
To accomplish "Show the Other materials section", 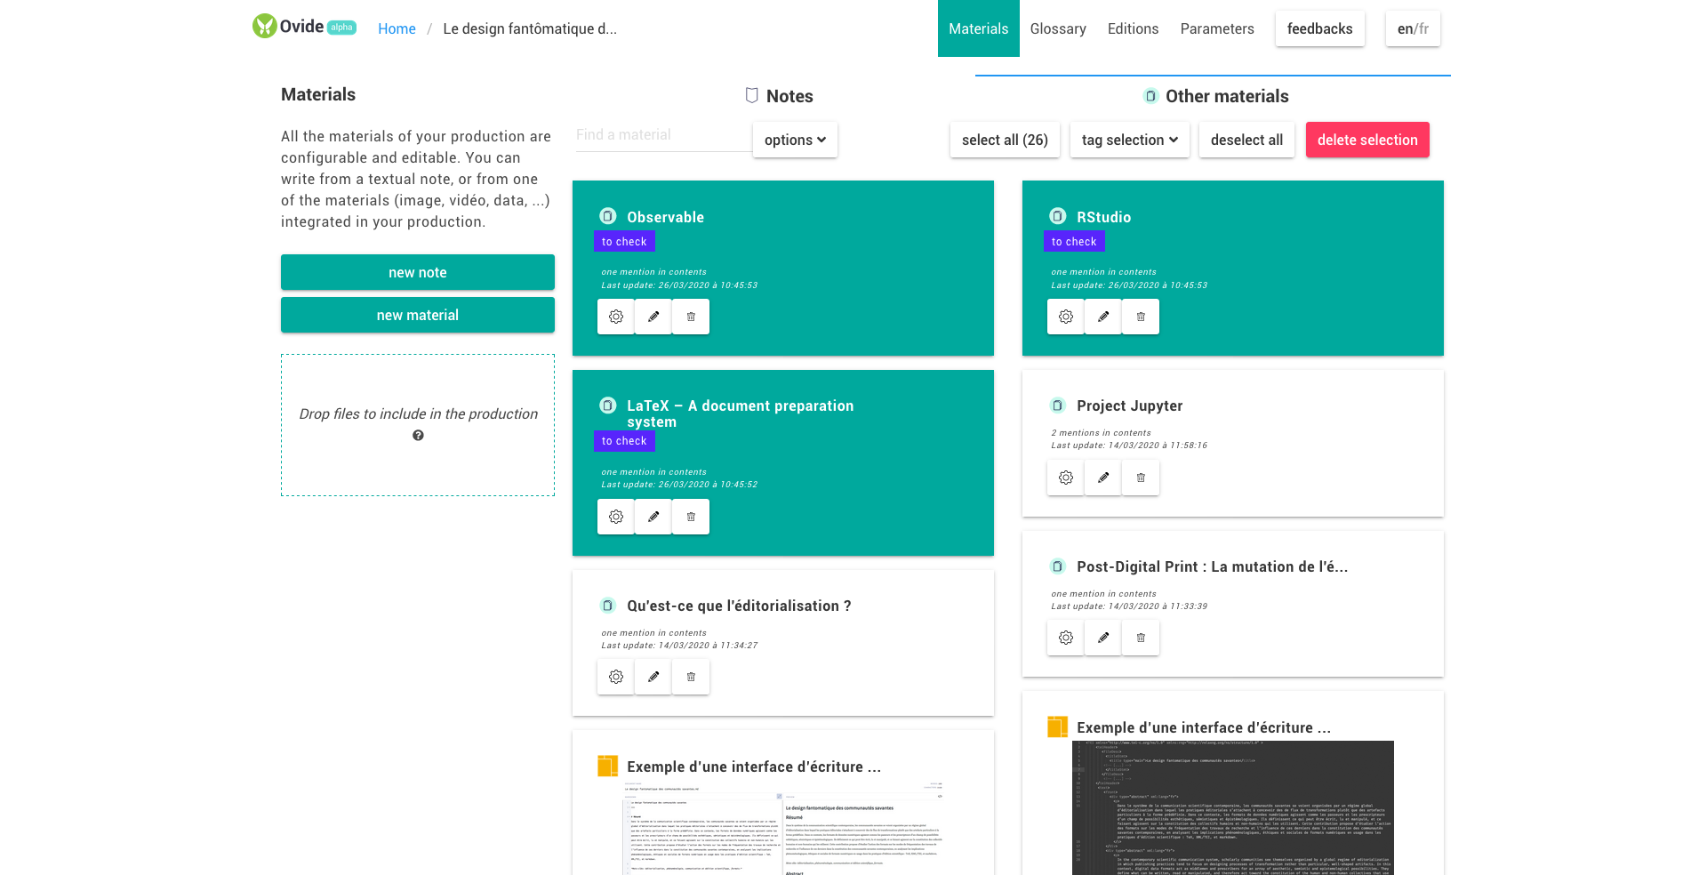I will pyautogui.click(x=1215, y=96).
